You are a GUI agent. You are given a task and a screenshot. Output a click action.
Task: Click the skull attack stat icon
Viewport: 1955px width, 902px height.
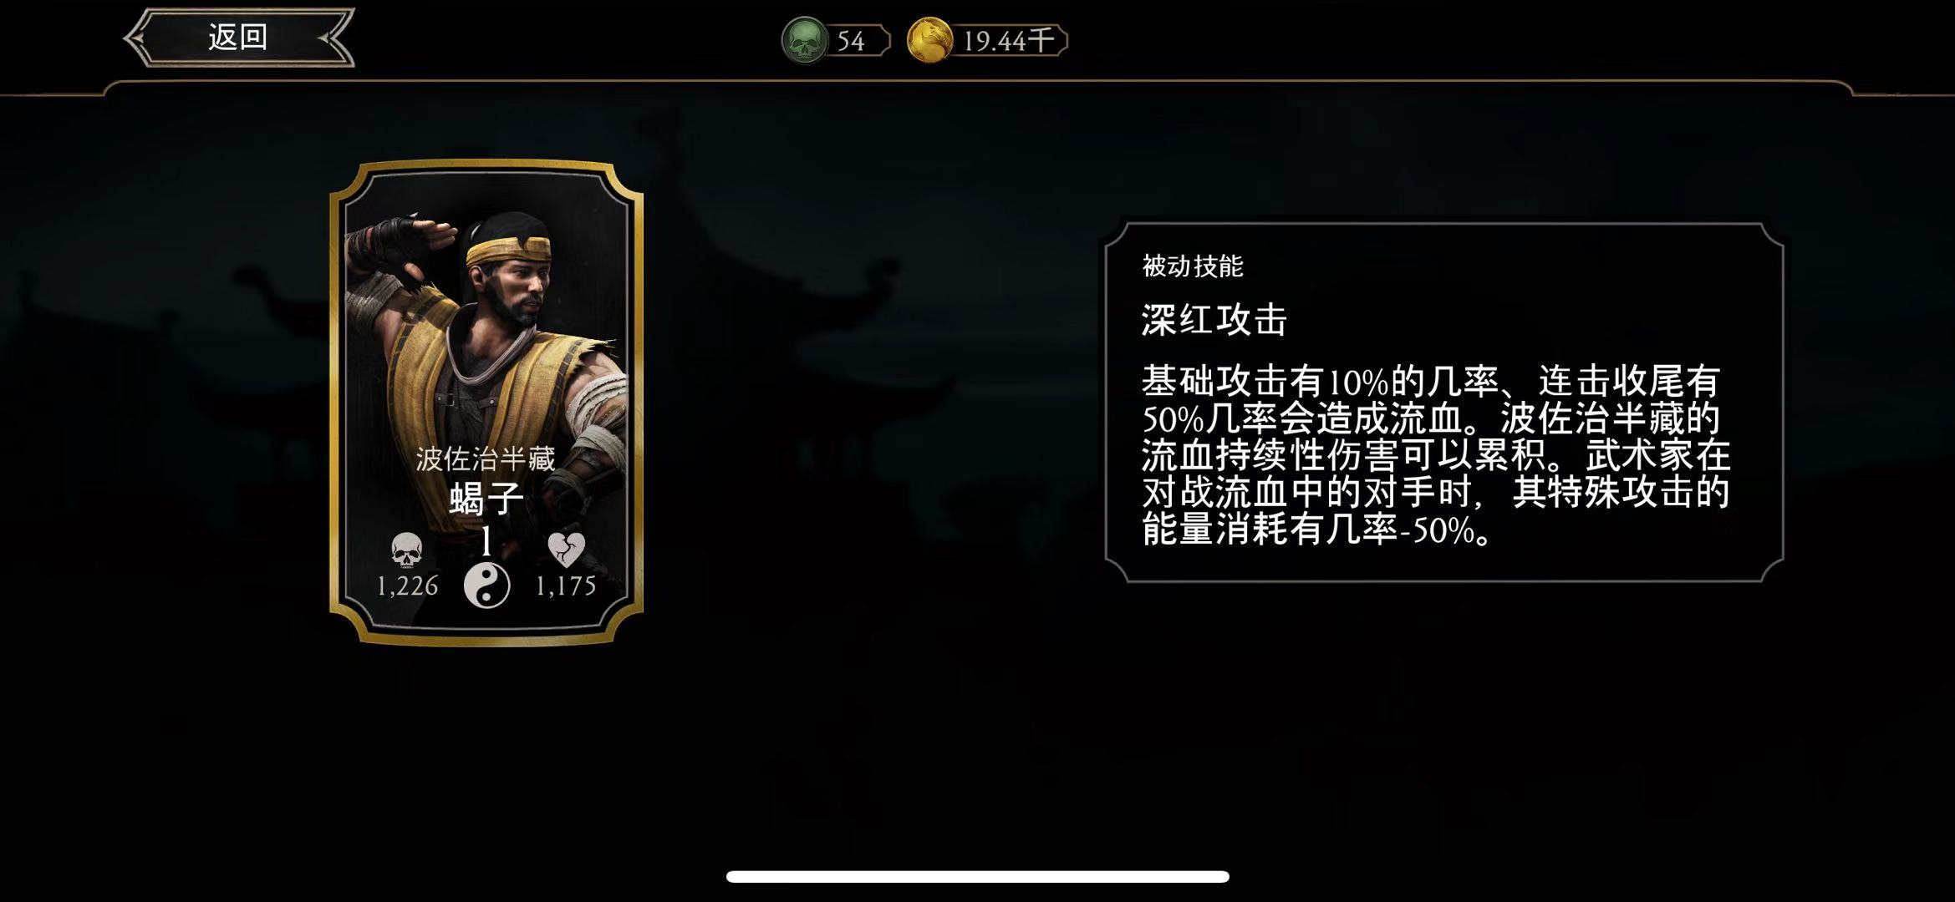[x=407, y=550]
